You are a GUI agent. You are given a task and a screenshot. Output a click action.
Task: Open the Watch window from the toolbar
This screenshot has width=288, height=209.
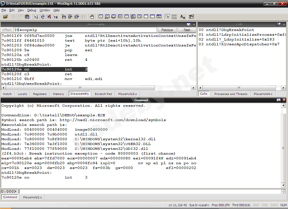click(107, 17)
